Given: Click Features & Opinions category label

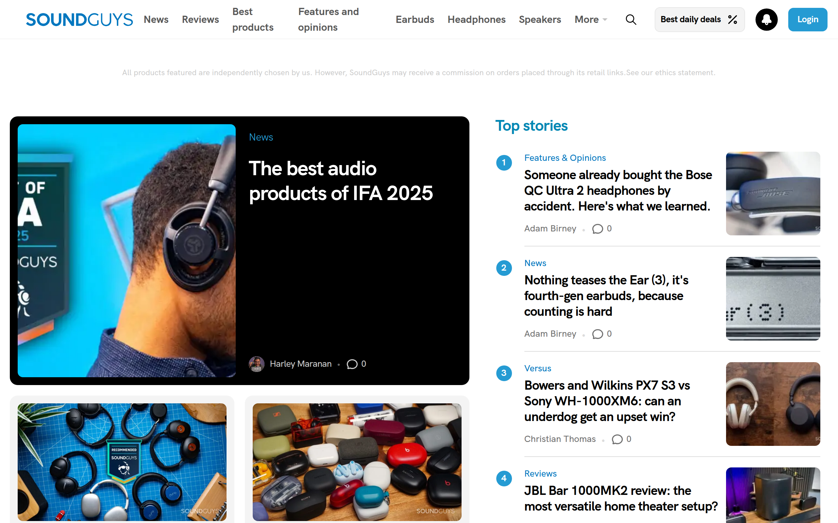Looking at the screenshot, I should pos(565,158).
